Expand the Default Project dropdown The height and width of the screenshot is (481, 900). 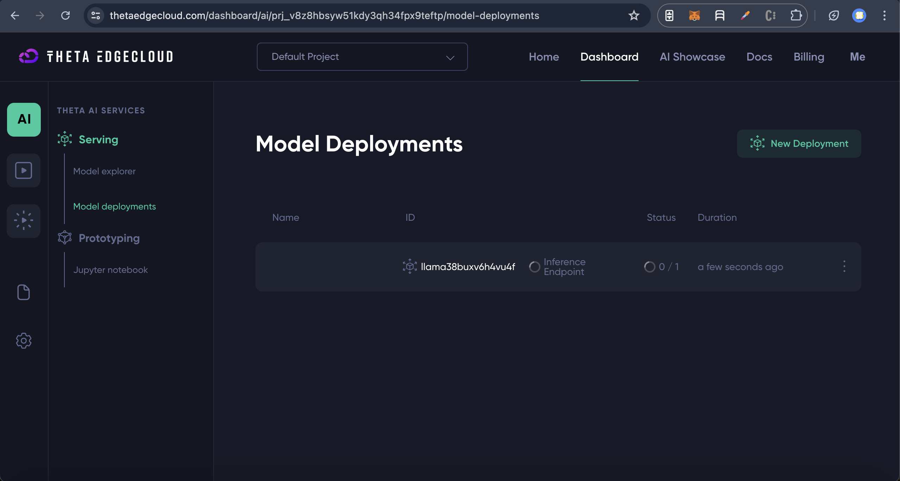click(x=362, y=57)
